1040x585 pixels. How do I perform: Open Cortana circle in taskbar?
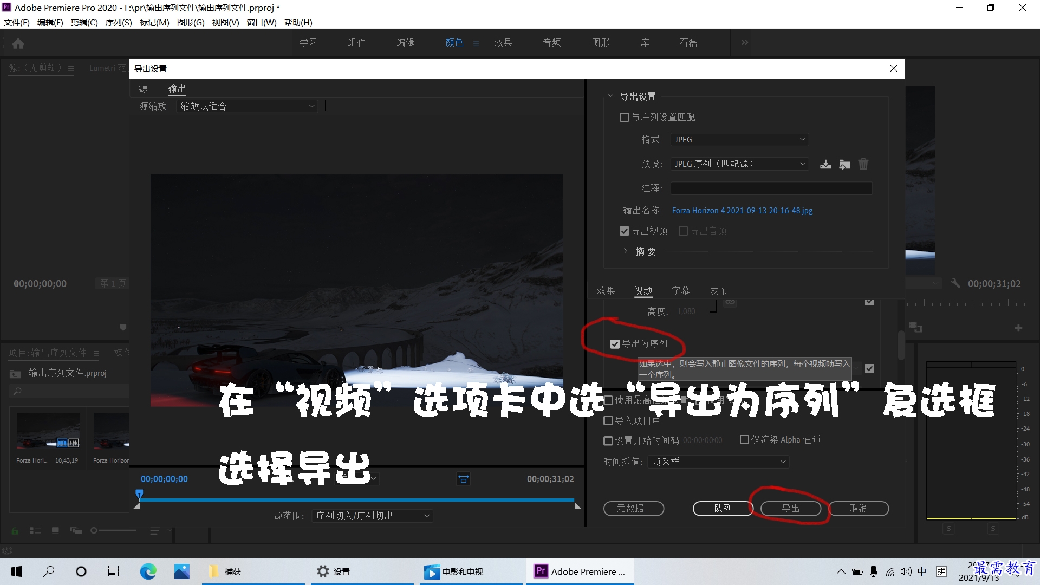pyautogui.click(x=81, y=571)
